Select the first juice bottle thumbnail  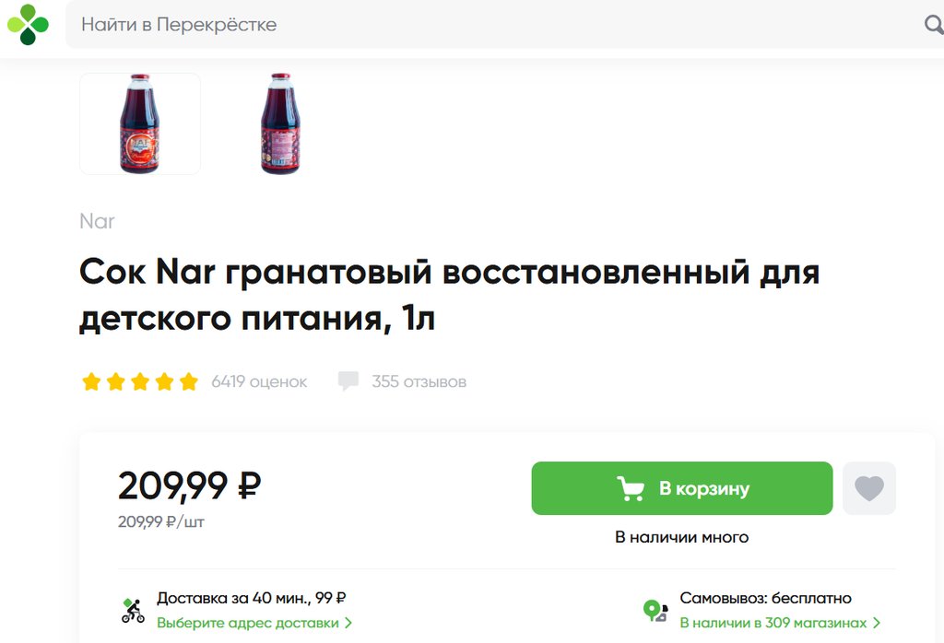tap(140, 123)
